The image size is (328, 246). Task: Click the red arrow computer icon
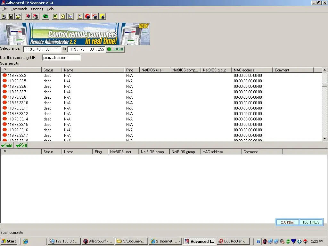[x=95, y=16]
